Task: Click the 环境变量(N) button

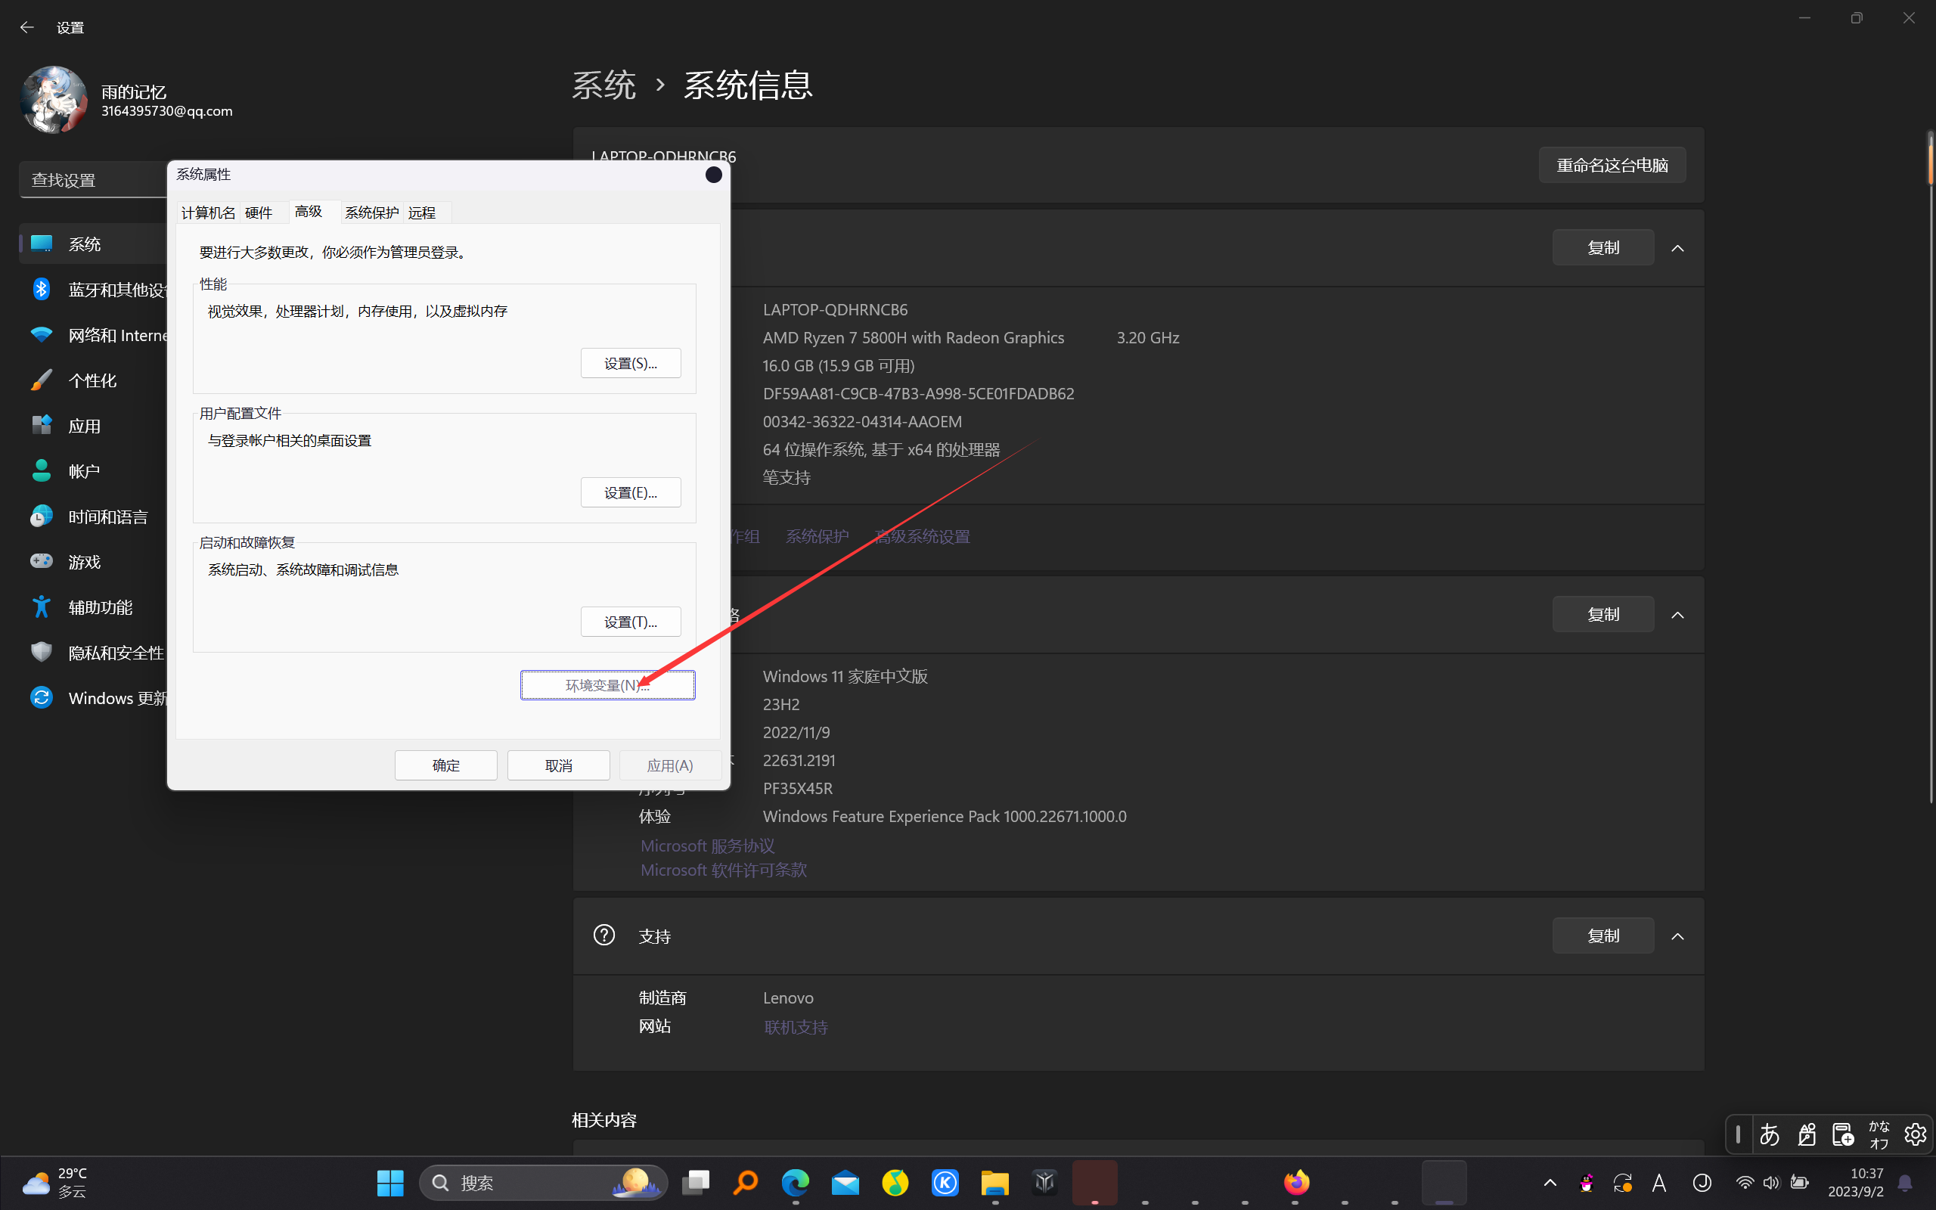Action: coord(607,685)
